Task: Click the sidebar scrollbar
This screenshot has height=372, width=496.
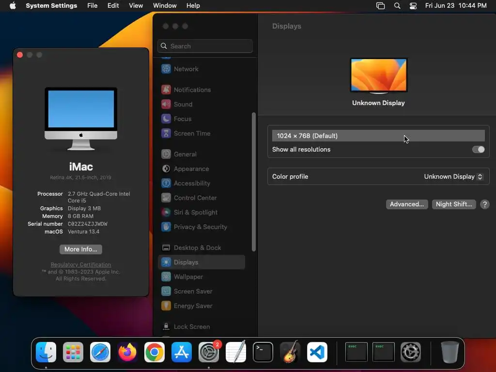Action: pyautogui.click(x=253, y=182)
